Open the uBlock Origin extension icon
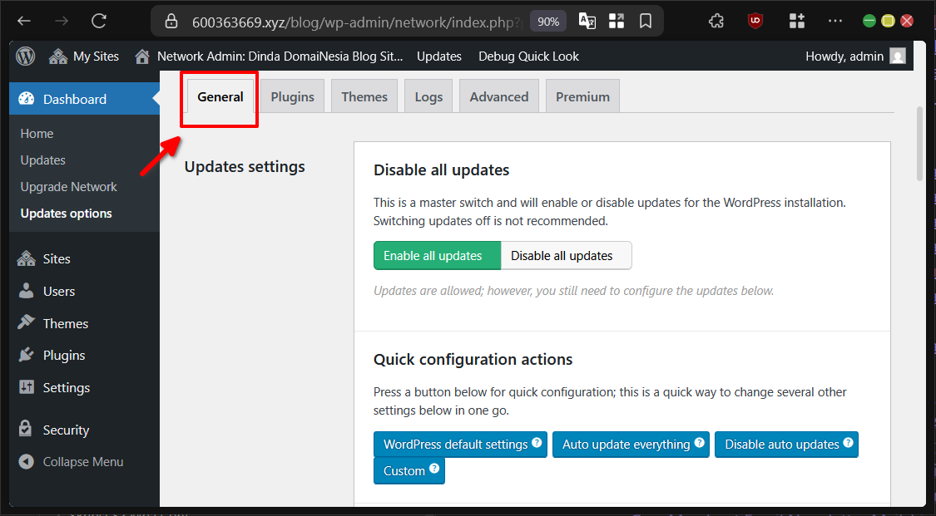Viewport: 936px width, 516px height. point(754,21)
